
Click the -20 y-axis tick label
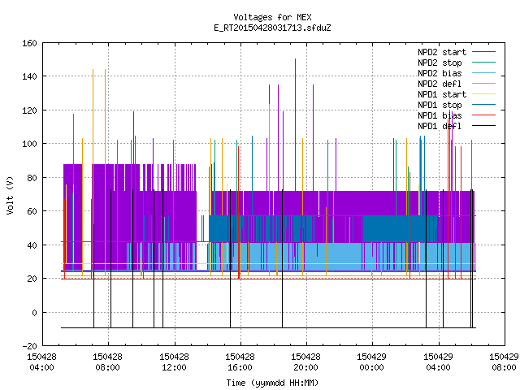[29, 346]
